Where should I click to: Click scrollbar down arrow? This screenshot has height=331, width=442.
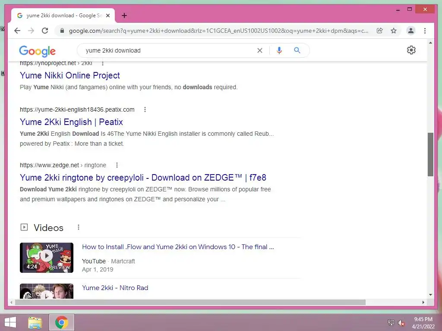coord(430,295)
